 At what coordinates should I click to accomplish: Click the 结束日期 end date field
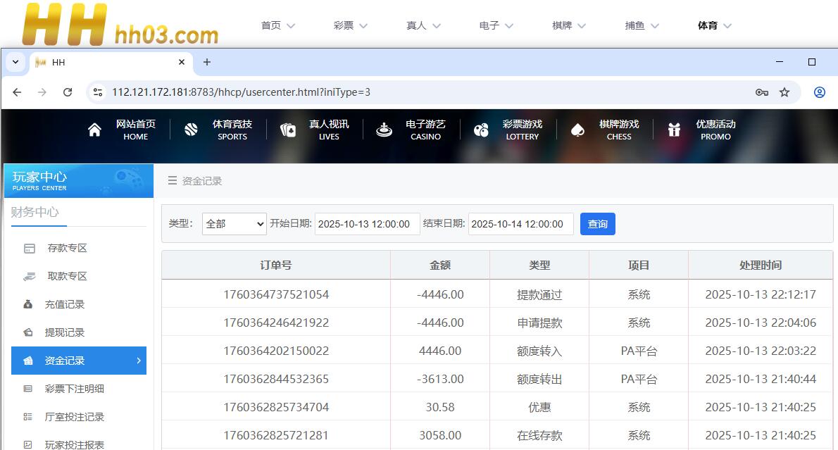click(520, 224)
